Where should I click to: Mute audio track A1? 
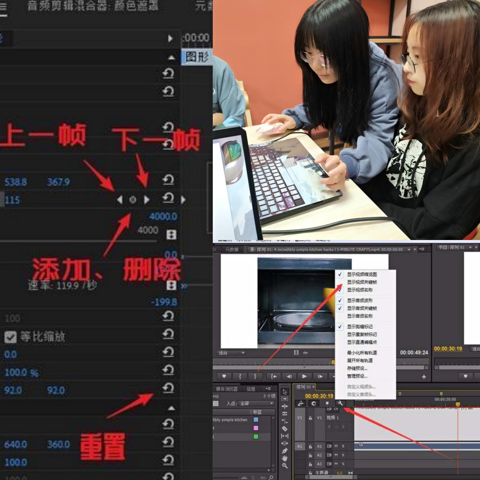[x=336, y=446]
